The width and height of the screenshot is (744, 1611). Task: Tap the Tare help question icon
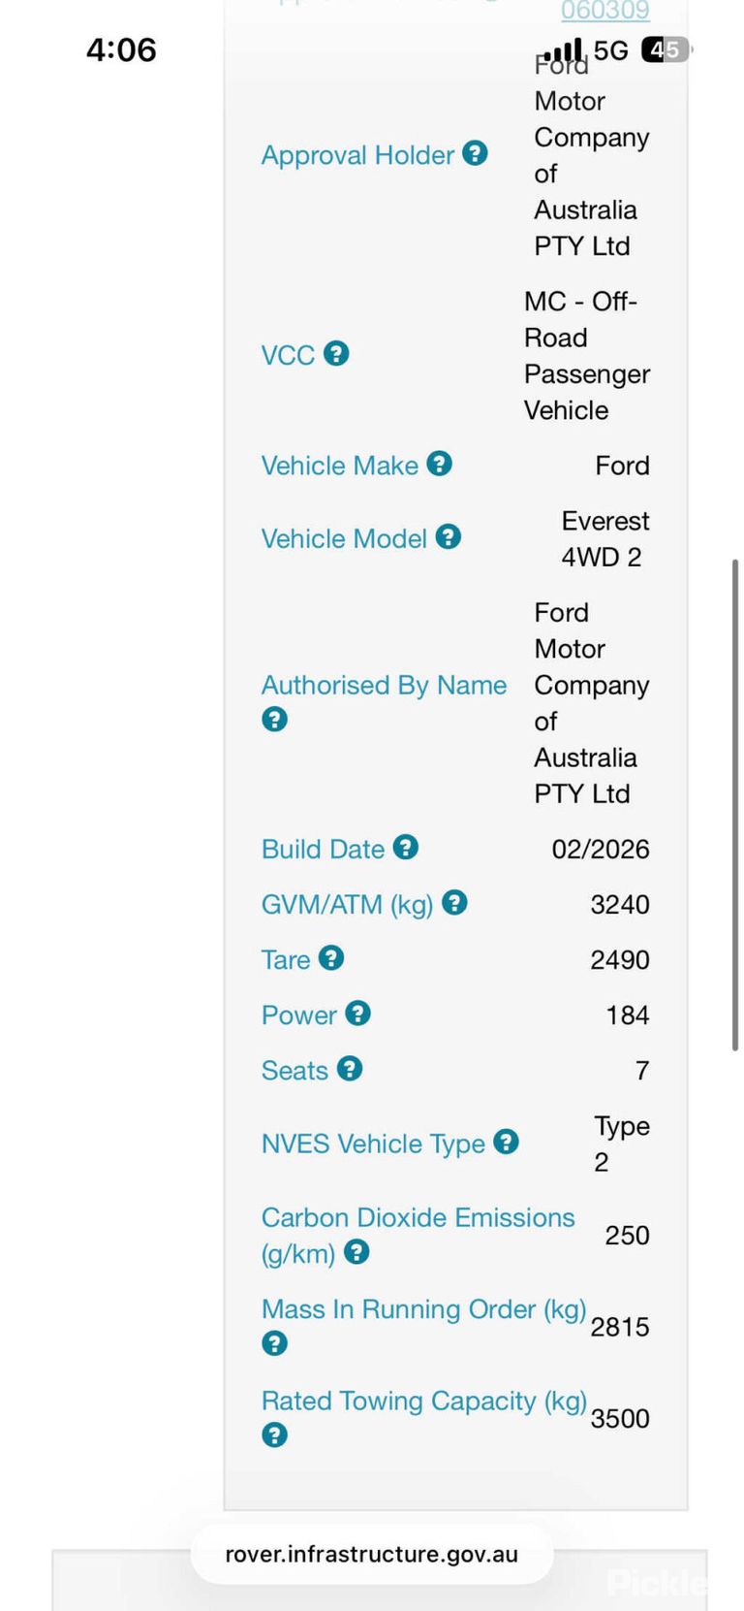coord(331,958)
